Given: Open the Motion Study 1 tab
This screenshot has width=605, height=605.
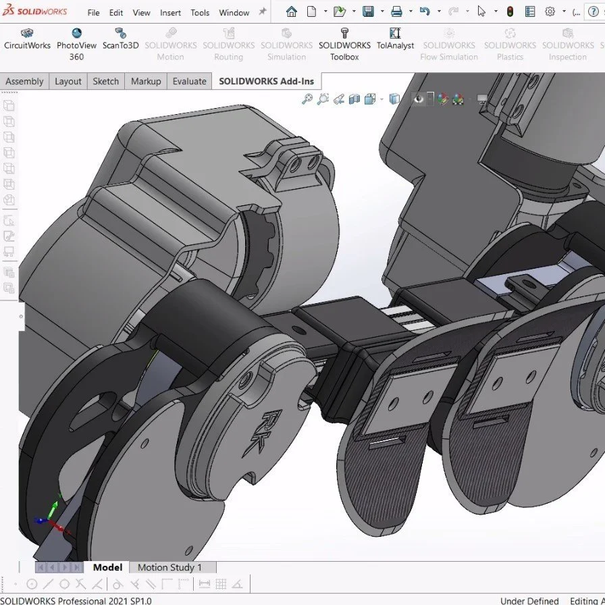Looking at the screenshot, I should click(169, 567).
